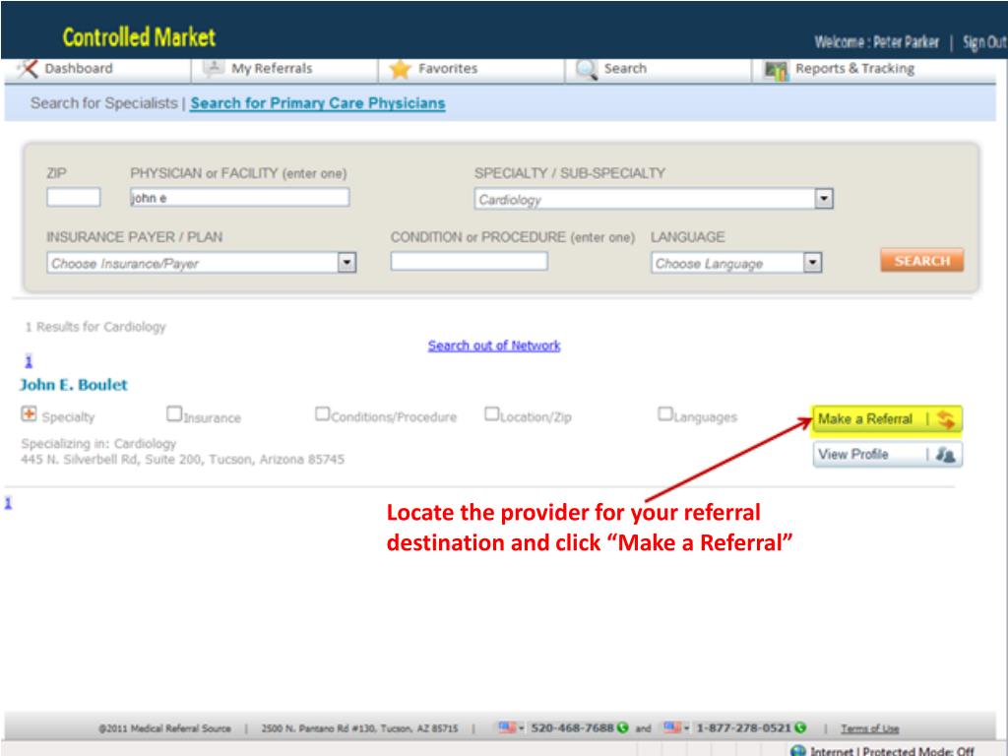
Task: Open the Choose Language dropdown arrow
Action: (812, 262)
